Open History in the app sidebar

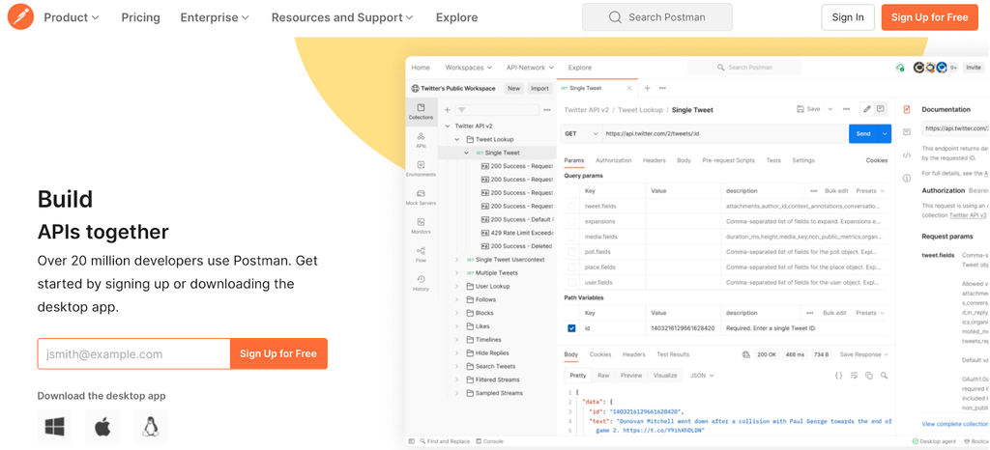421,283
